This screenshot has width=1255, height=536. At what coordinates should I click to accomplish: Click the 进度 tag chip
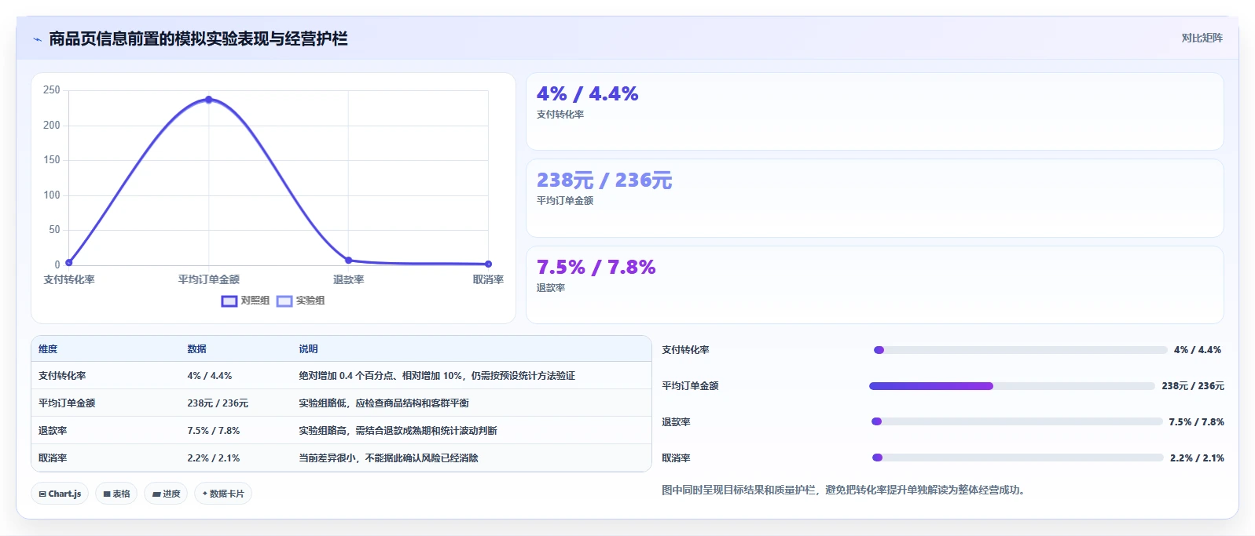[166, 494]
